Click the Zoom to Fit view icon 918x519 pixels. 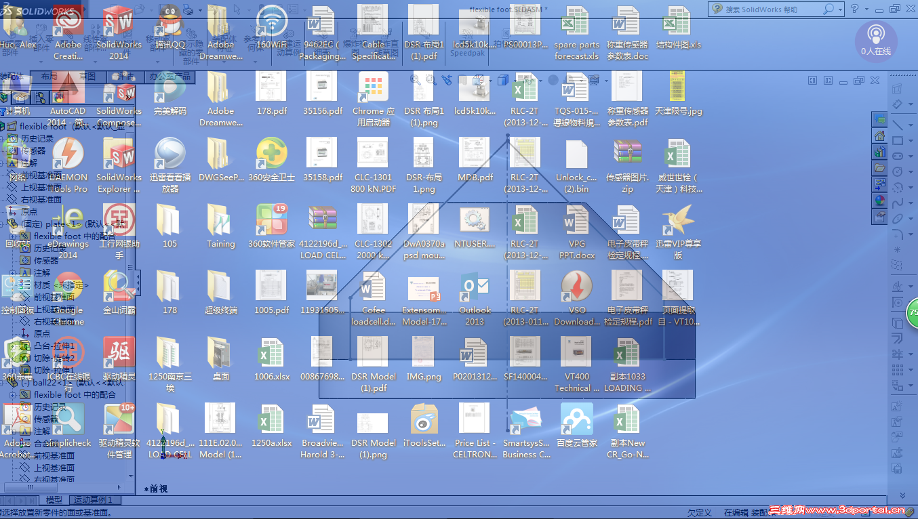[416, 80]
